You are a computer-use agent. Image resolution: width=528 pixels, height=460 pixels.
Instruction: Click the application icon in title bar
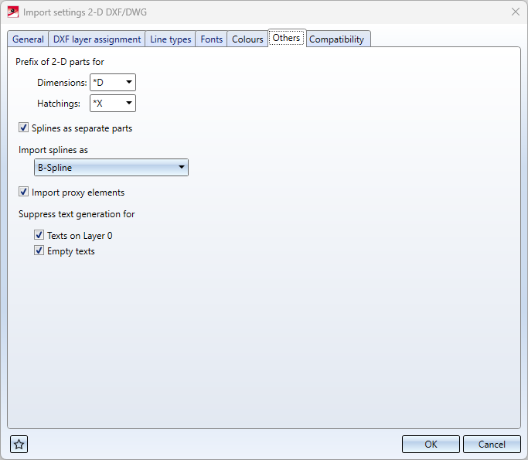click(13, 12)
